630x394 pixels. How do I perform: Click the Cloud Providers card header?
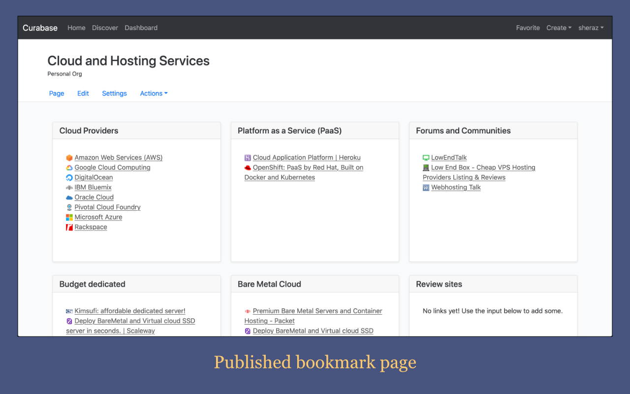[x=136, y=131]
